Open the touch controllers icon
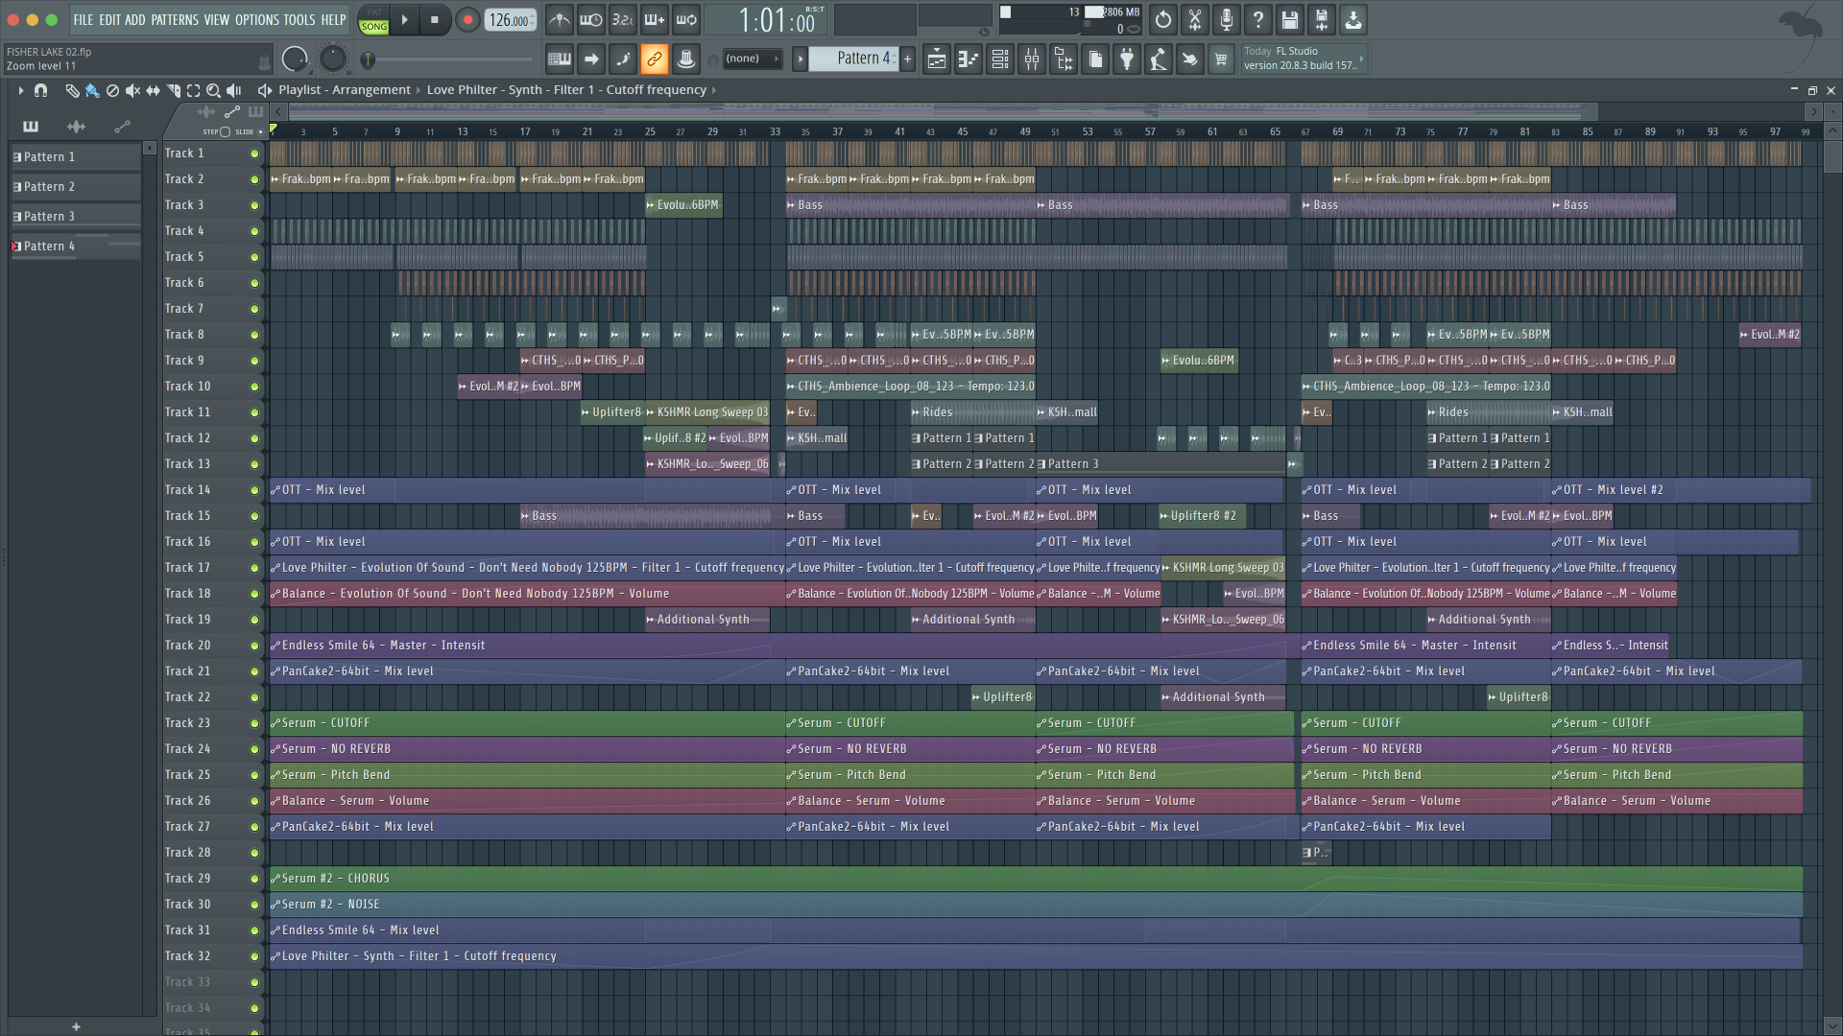The height and width of the screenshot is (1036, 1843). (x=1190, y=59)
